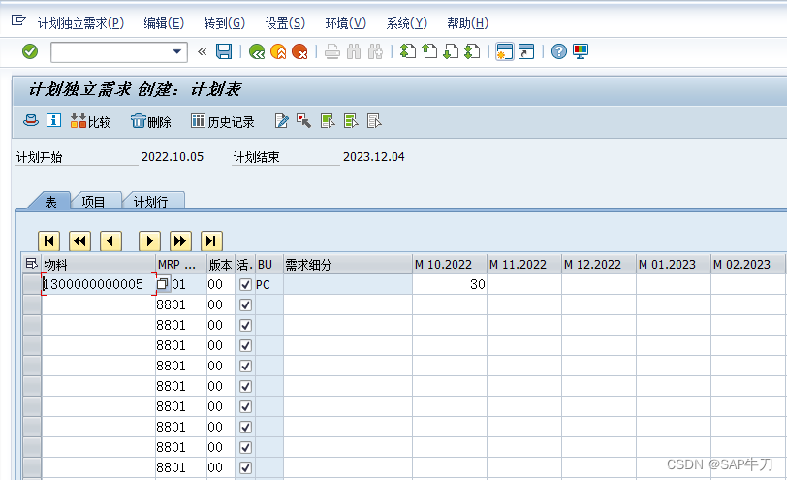
Task: Move one column right arrow button
Action: click(149, 241)
